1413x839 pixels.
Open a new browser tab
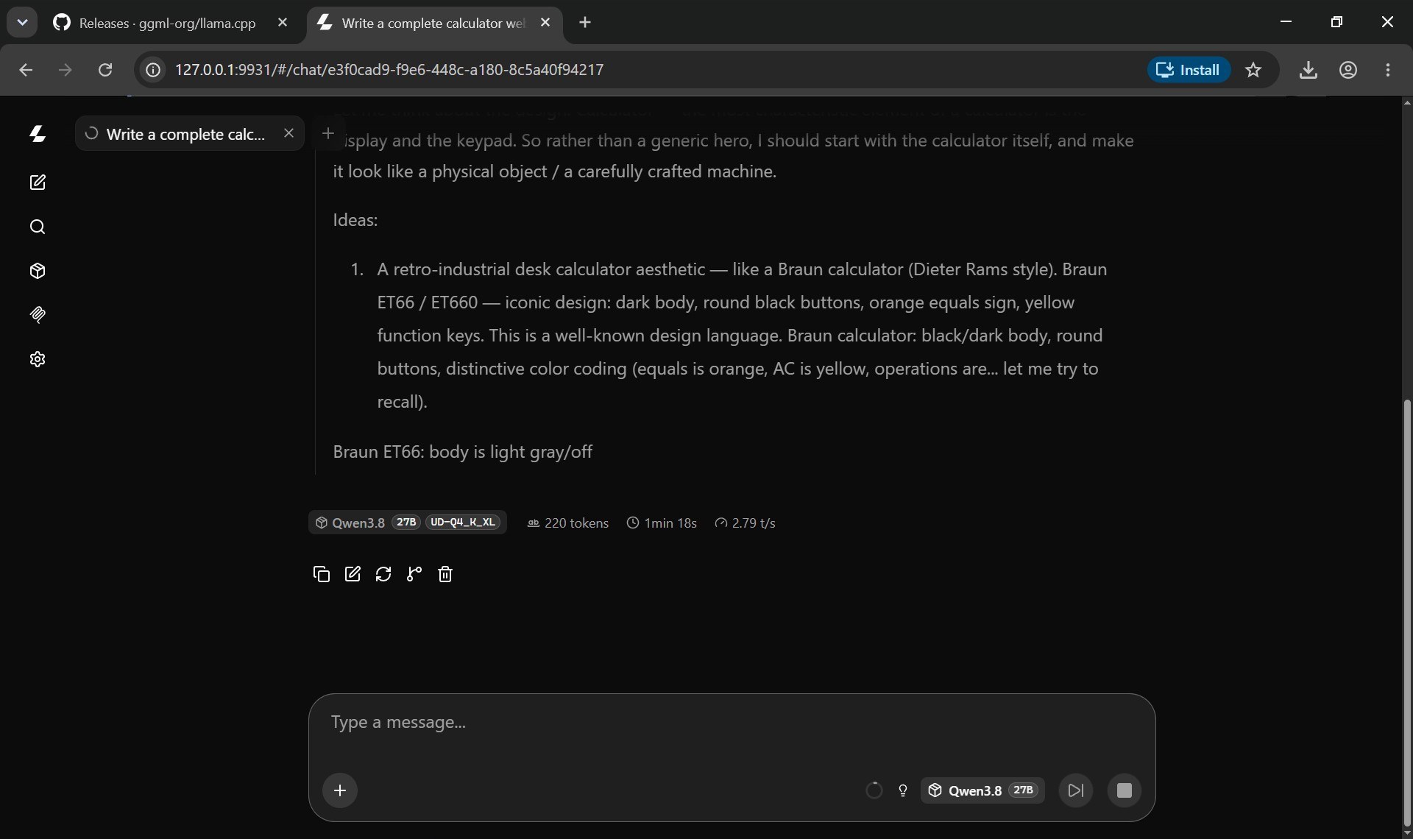coord(585,23)
